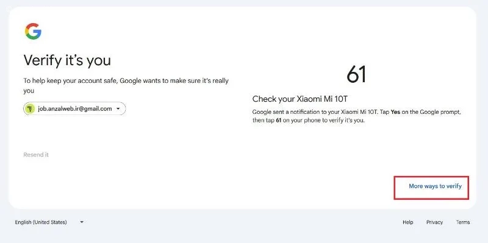This screenshot has height=243, width=488.
Task: Click the bold Yes word in instructions
Action: coord(395,112)
